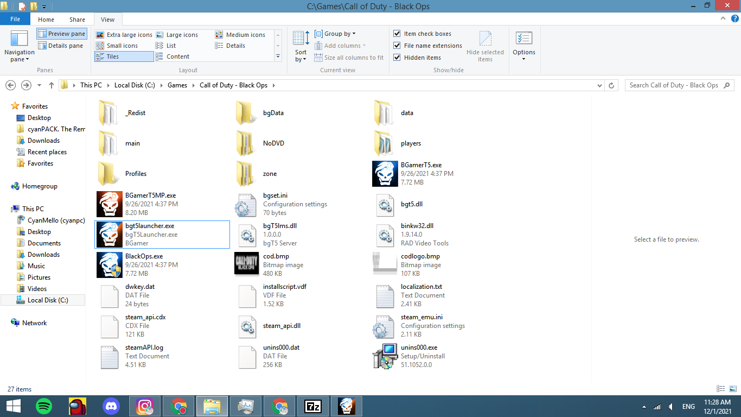Switch to the Home ribbon tab
Screen dimensions: 741x417
click(x=46, y=20)
